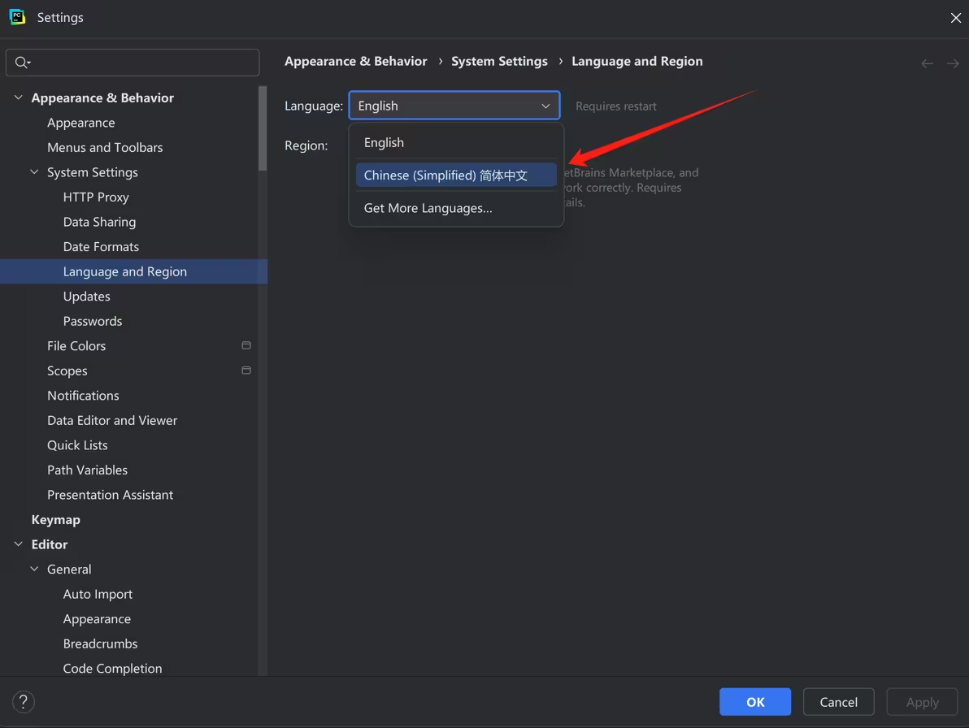Click the help question mark icon
969x728 pixels.
(24, 701)
